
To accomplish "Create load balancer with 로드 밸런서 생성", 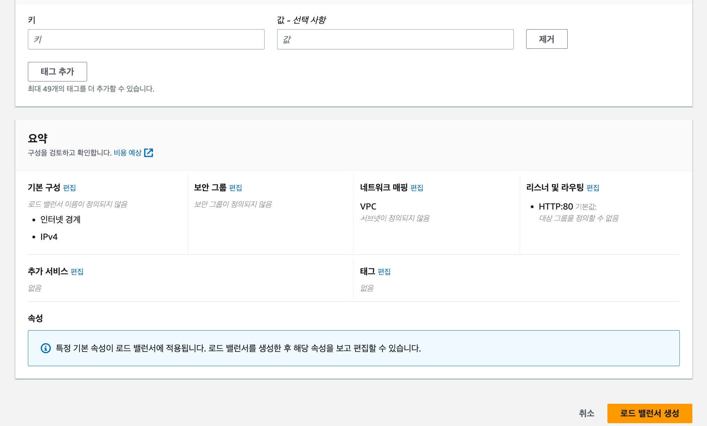I will (x=650, y=413).
